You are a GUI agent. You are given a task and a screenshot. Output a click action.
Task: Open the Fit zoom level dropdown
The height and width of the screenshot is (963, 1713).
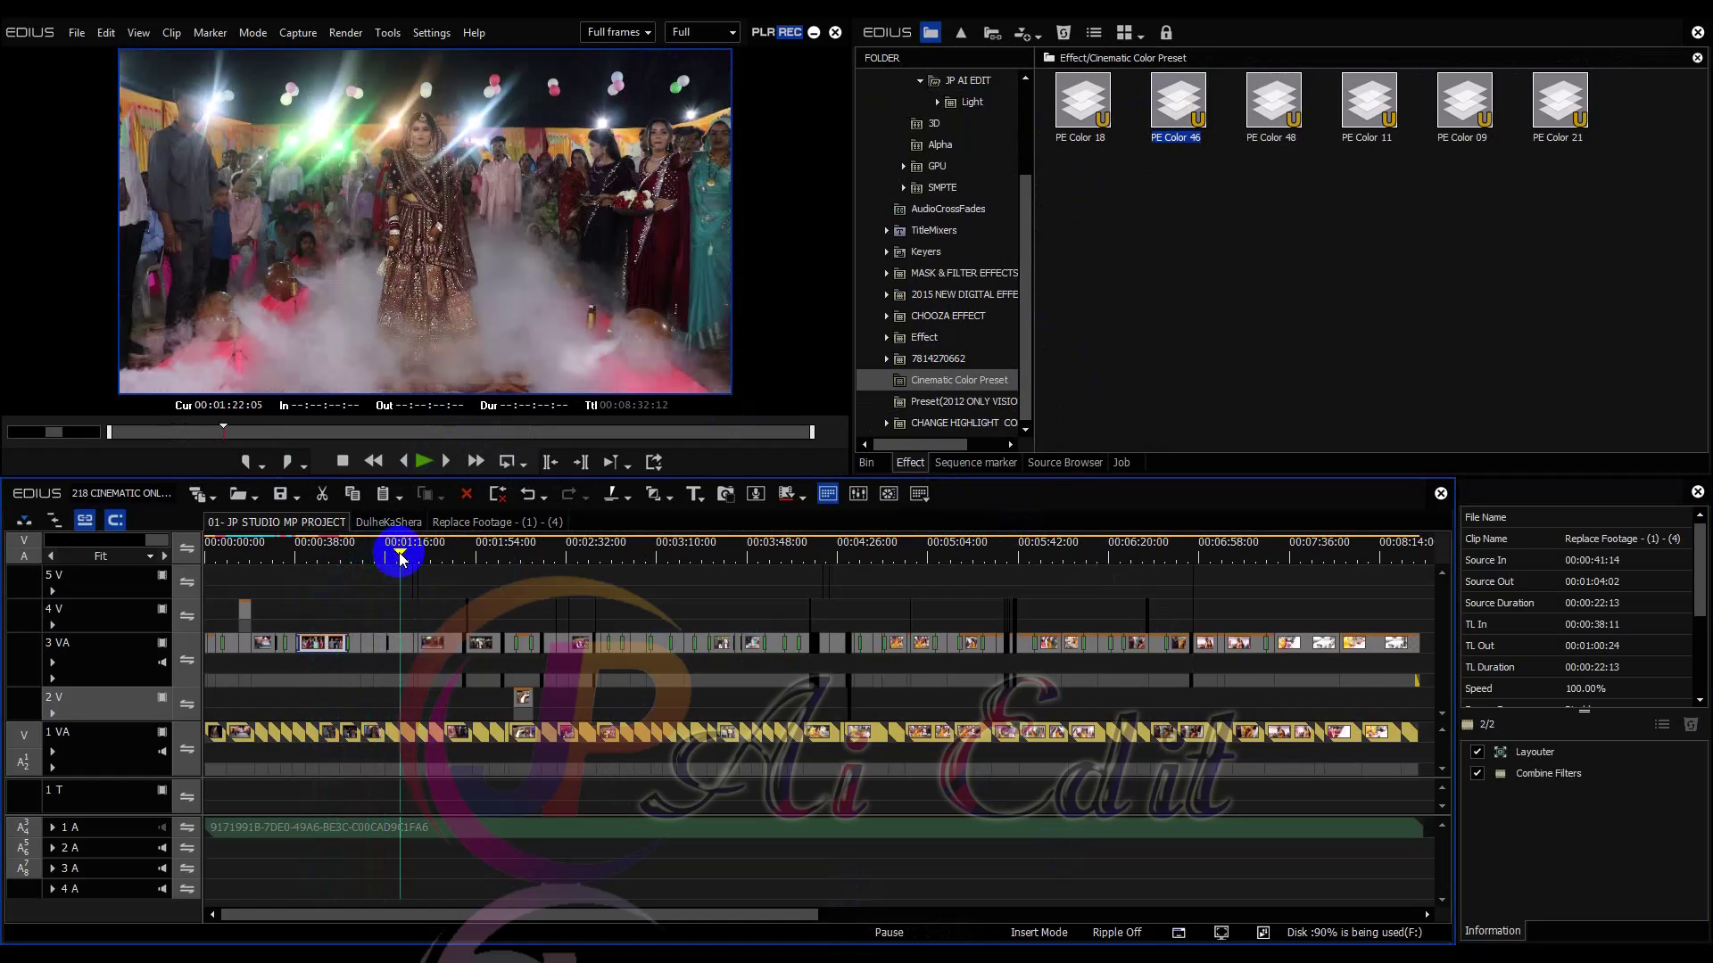point(151,556)
